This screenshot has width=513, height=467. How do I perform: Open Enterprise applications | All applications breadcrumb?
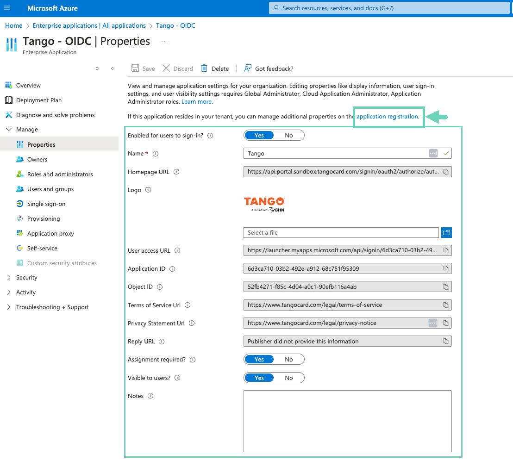(89, 25)
